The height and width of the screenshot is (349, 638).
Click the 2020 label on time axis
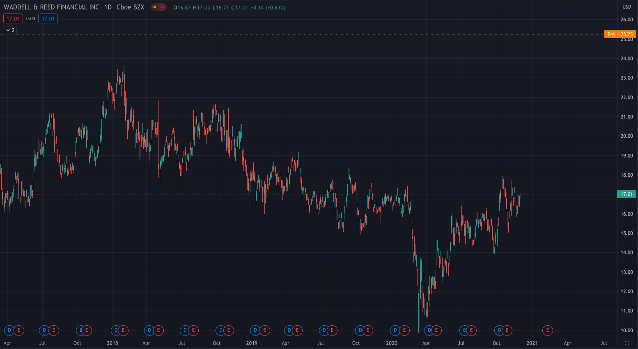(x=392, y=343)
